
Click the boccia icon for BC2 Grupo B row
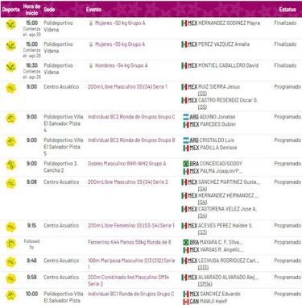(11, 142)
